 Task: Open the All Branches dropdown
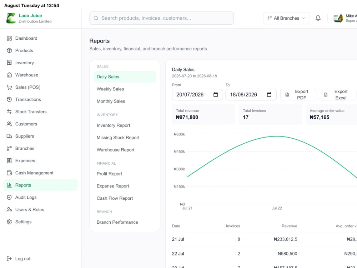pos(286,18)
